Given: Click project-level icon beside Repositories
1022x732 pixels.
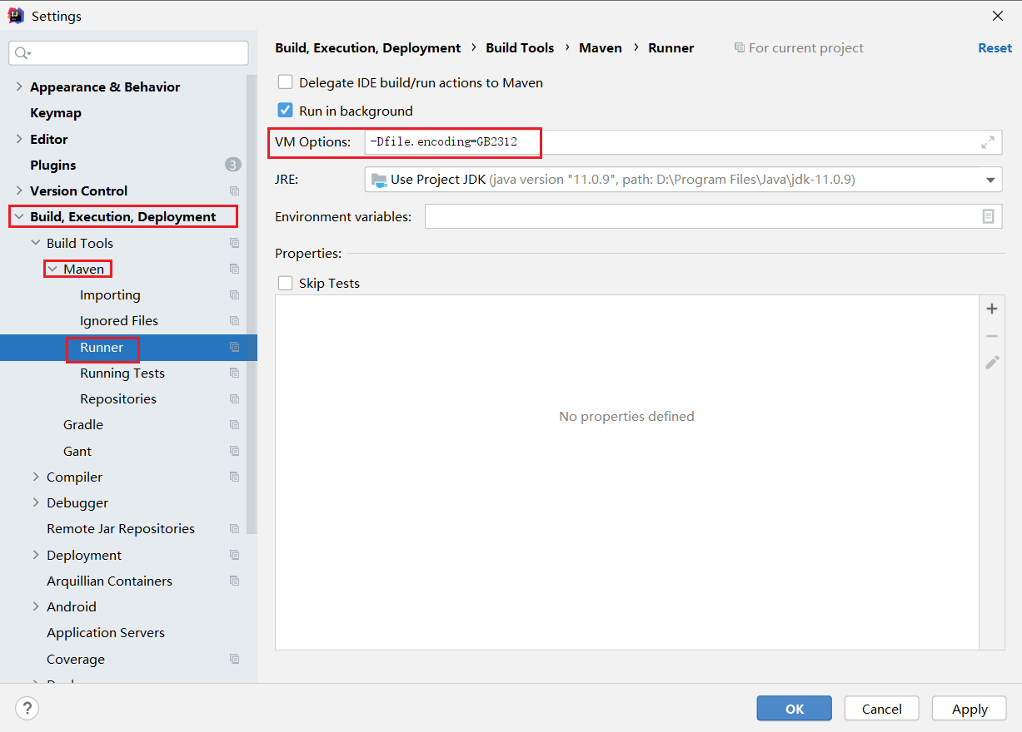Looking at the screenshot, I should pos(234,399).
